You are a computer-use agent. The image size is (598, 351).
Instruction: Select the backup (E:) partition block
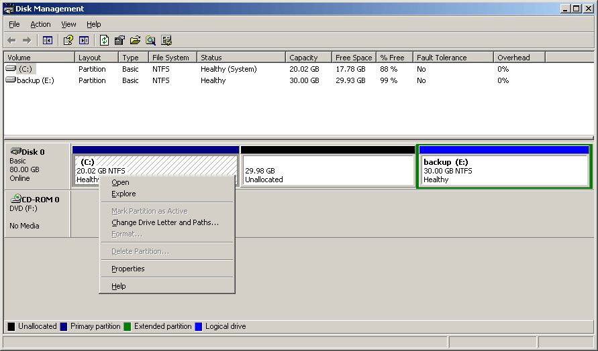click(x=503, y=170)
